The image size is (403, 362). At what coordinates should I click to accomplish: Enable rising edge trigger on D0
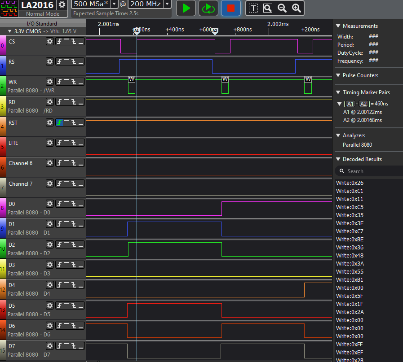click(59, 204)
